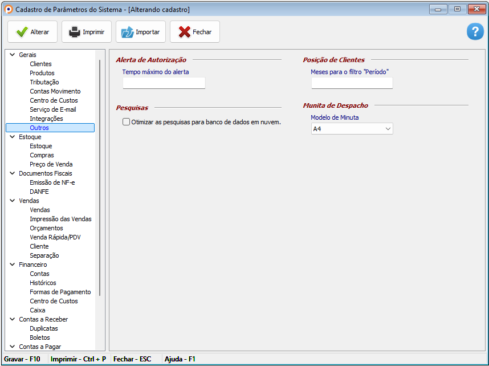Click the application icon in title bar
Viewport: 489px width, 366px height.
pos(8,10)
